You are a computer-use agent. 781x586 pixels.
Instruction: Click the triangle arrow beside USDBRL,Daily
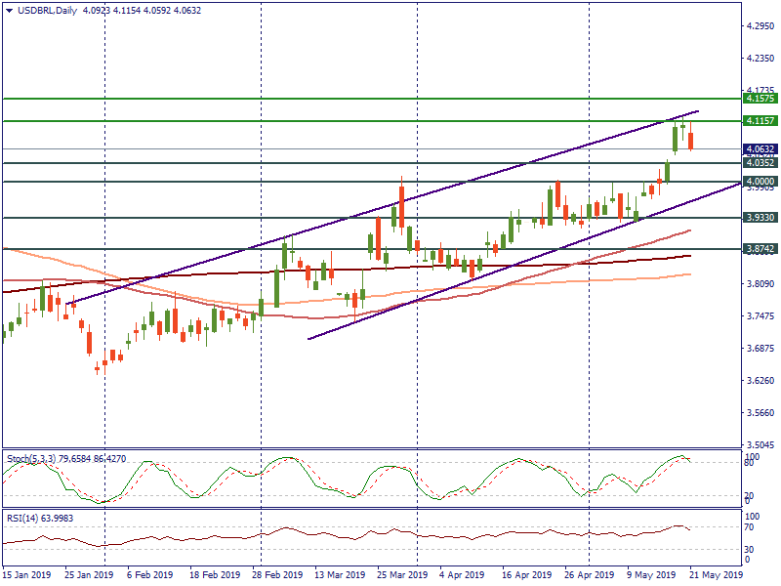click(x=10, y=10)
